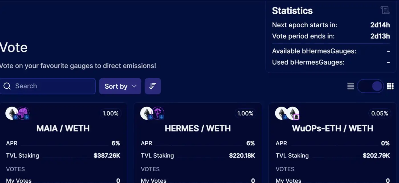
Task: Click the 1.00% fee badge on HERMES card
Action: point(245,113)
